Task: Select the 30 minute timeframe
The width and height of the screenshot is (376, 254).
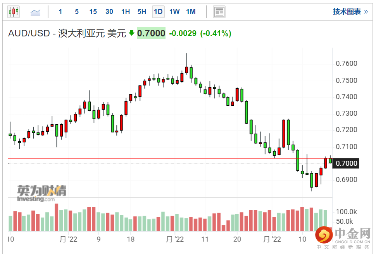Action: 109,12
